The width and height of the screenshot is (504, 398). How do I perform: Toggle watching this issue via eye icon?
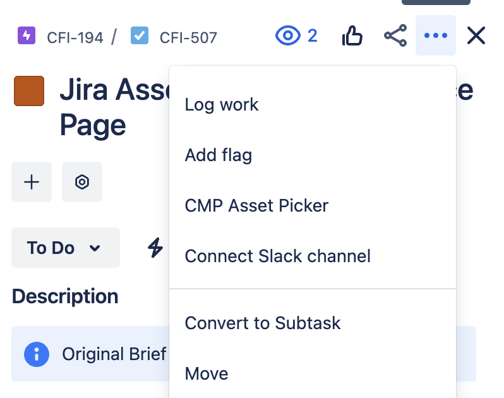[x=287, y=35]
